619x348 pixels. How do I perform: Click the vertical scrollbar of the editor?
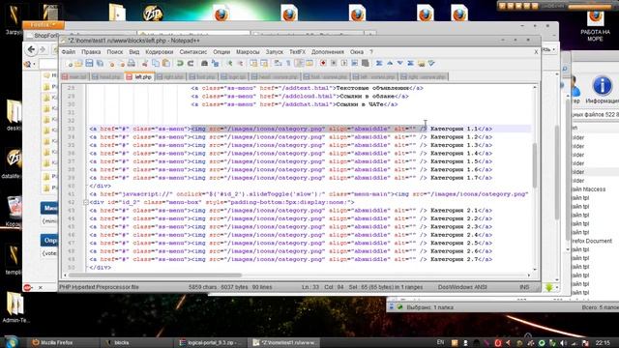pyautogui.click(x=535, y=165)
